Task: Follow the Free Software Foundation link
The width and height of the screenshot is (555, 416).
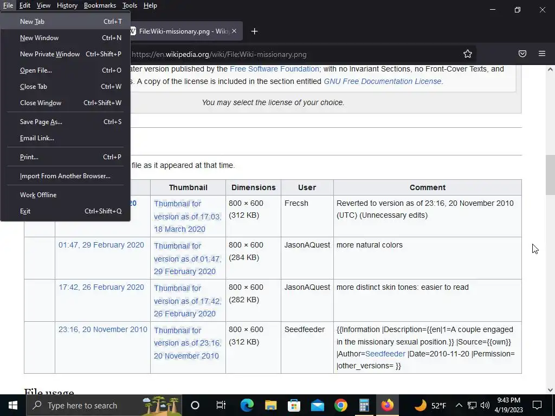Action: pos(275,69)
